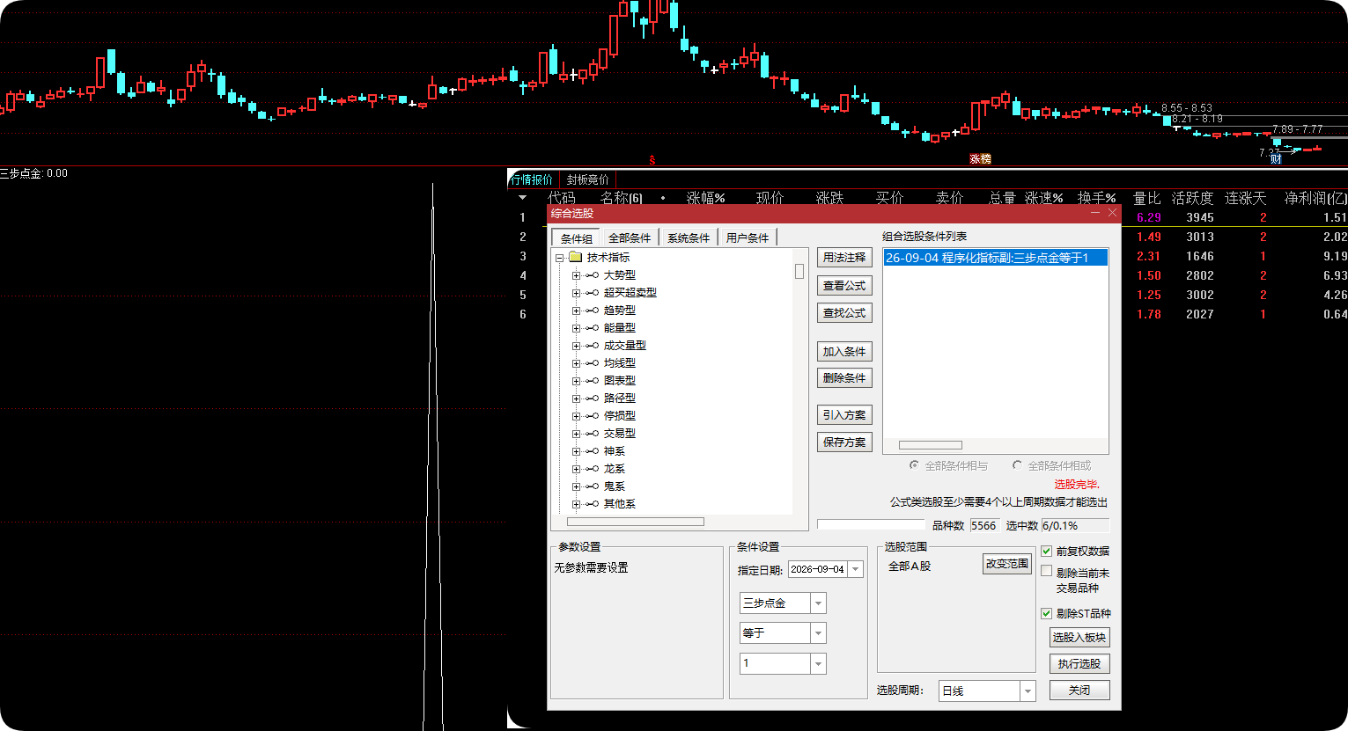Open the 指定日期 date dropdown
Screen dimensions: 1348x731
(855, 569)
